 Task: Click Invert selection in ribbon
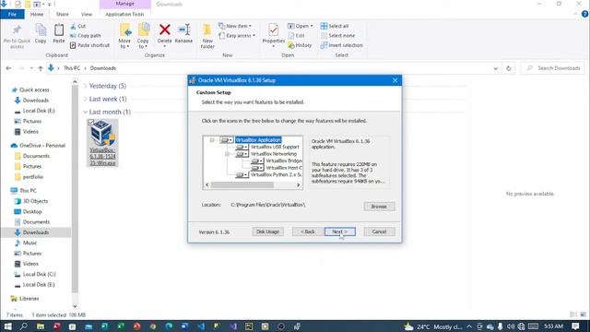pyautogui.click(x=342, y=45)
